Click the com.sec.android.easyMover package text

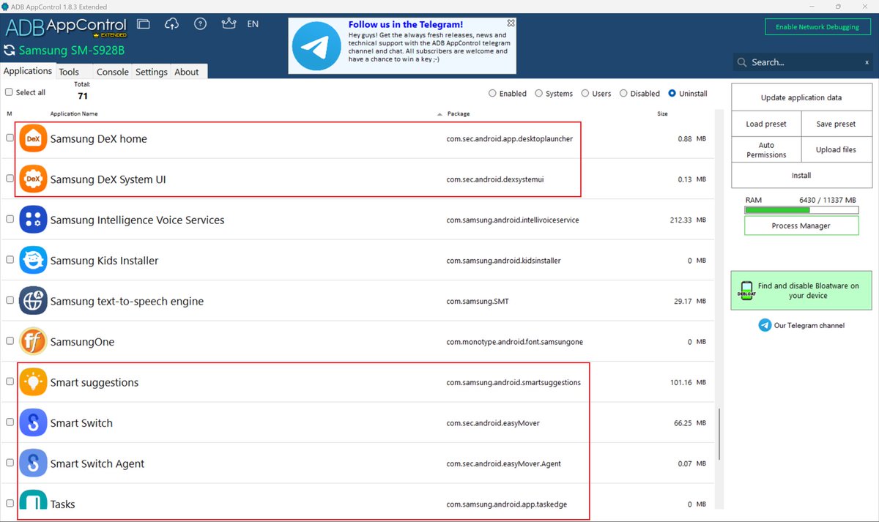tap(493, 423)
